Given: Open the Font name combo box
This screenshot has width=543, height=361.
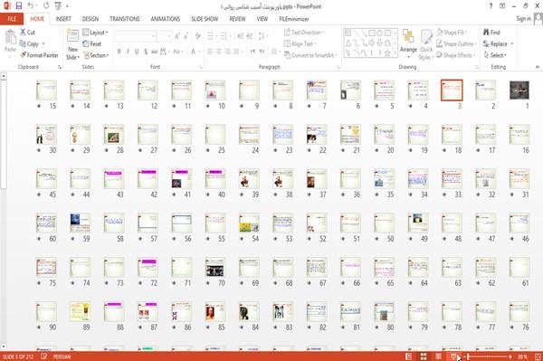Looking at the screenshot, I should (x=136, y=36).
